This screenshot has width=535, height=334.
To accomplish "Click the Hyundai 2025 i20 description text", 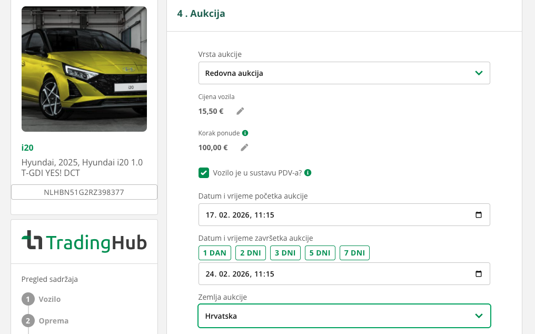I will click(x=82, y=168).
